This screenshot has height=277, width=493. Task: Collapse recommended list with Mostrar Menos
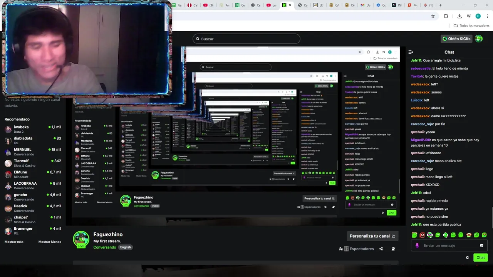50,242
